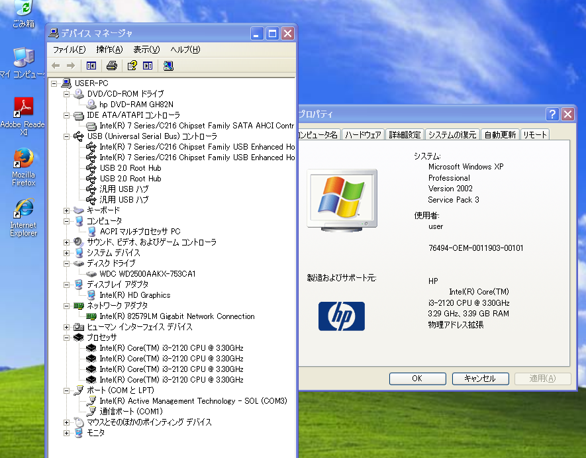Click the 物理アドレス拡張 text
This screenshot has height=458, width=586.
(456, 324)
